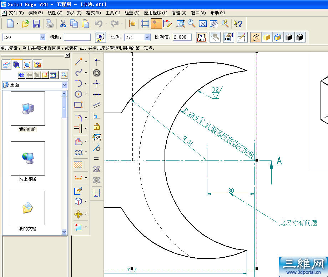Toggle the first black cube display mode

289,38
